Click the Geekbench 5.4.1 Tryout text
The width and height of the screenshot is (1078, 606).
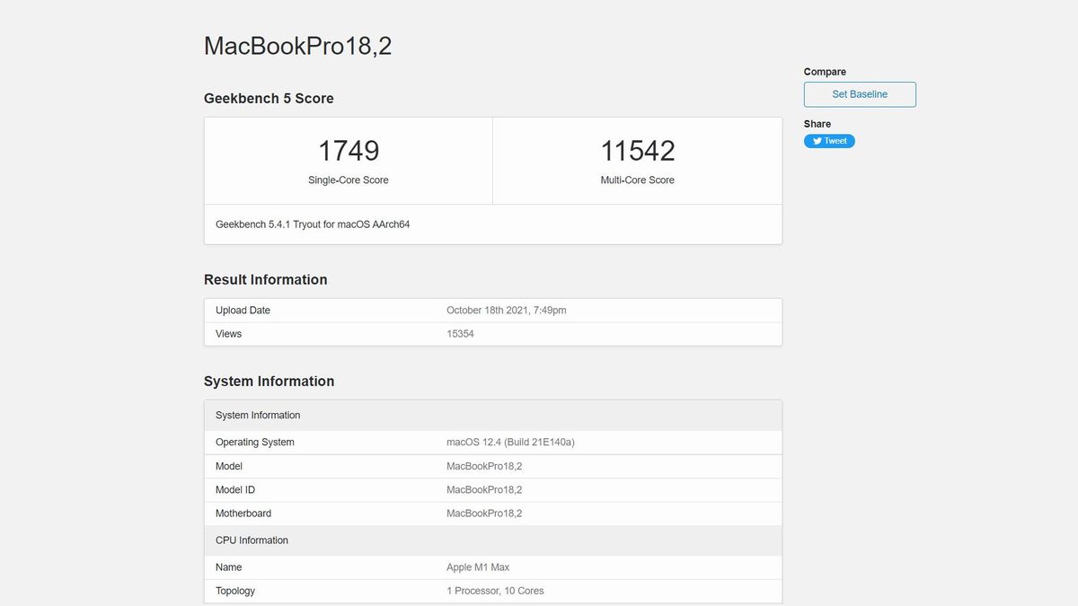tap(312, 224)
